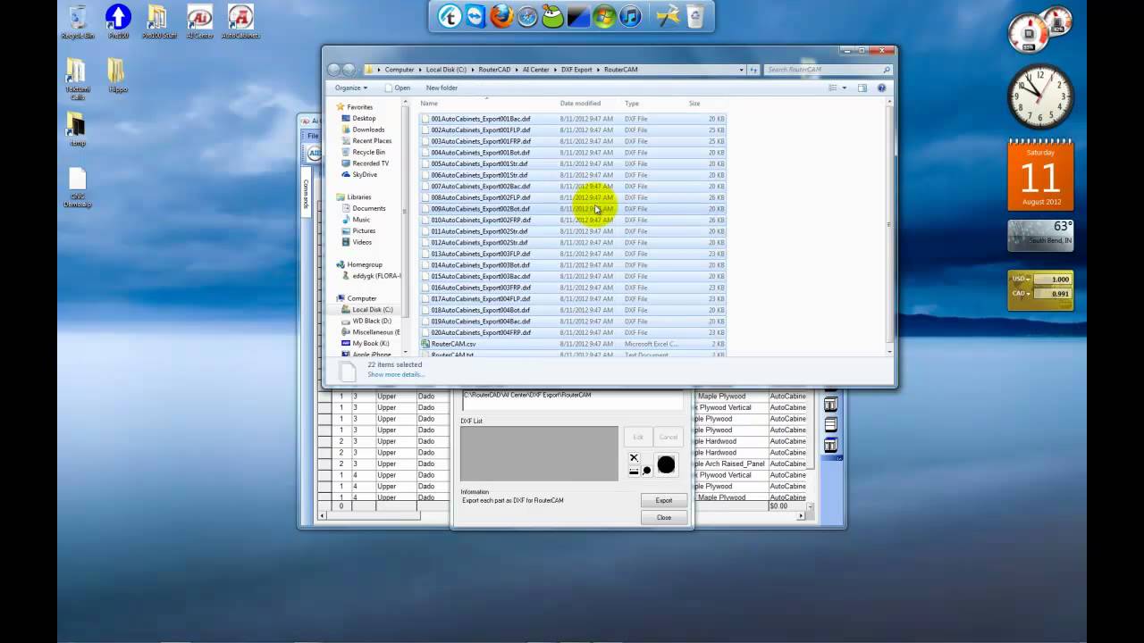Open the Recycle Bin desktop icon
The image size is (1144, 643).
(x=78, y=21)
